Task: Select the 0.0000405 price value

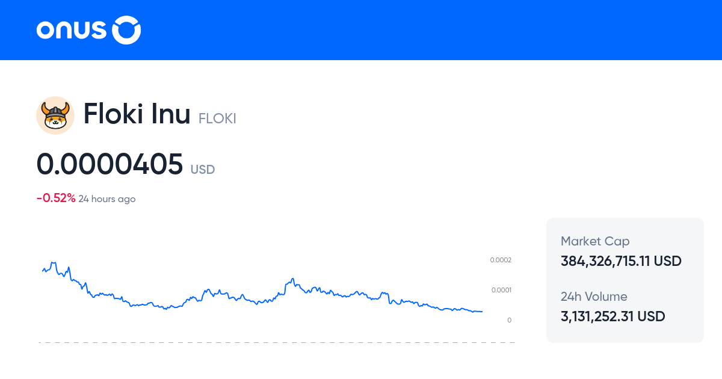Action: point(110,164)
